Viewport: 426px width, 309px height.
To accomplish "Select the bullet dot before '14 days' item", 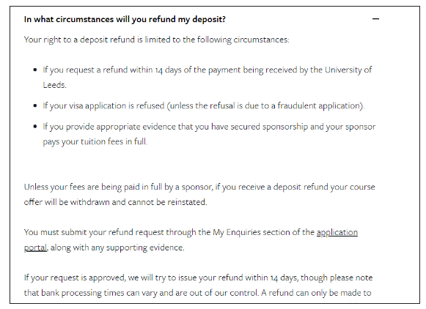I will pos(35,70).
